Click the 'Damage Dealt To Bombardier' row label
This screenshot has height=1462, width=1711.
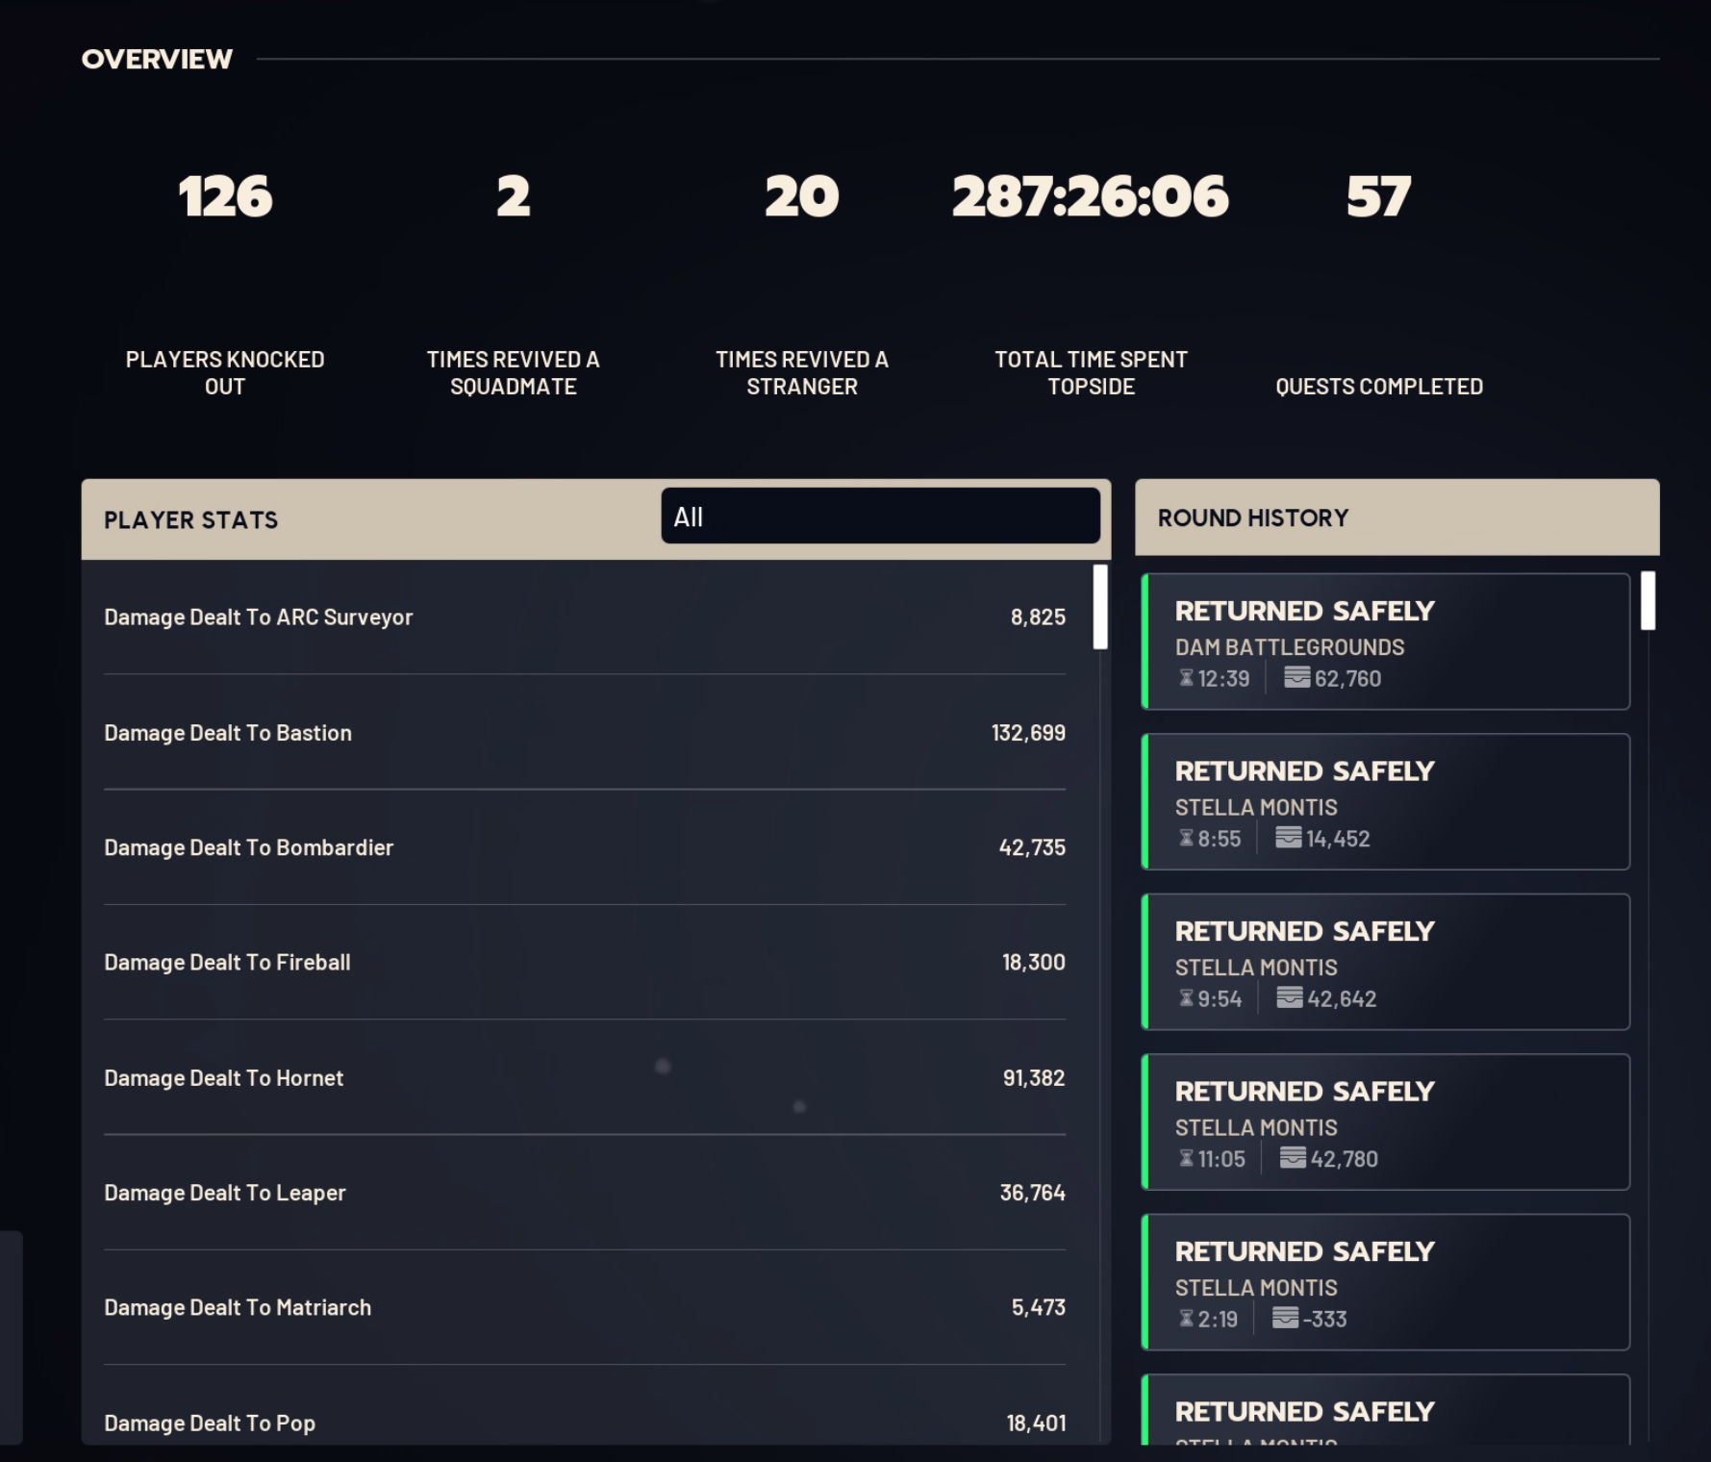tap(248, 847)
